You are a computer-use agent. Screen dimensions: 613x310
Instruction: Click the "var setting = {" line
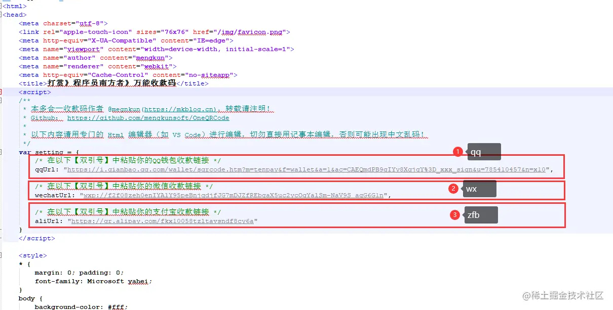tap(49, 152)
